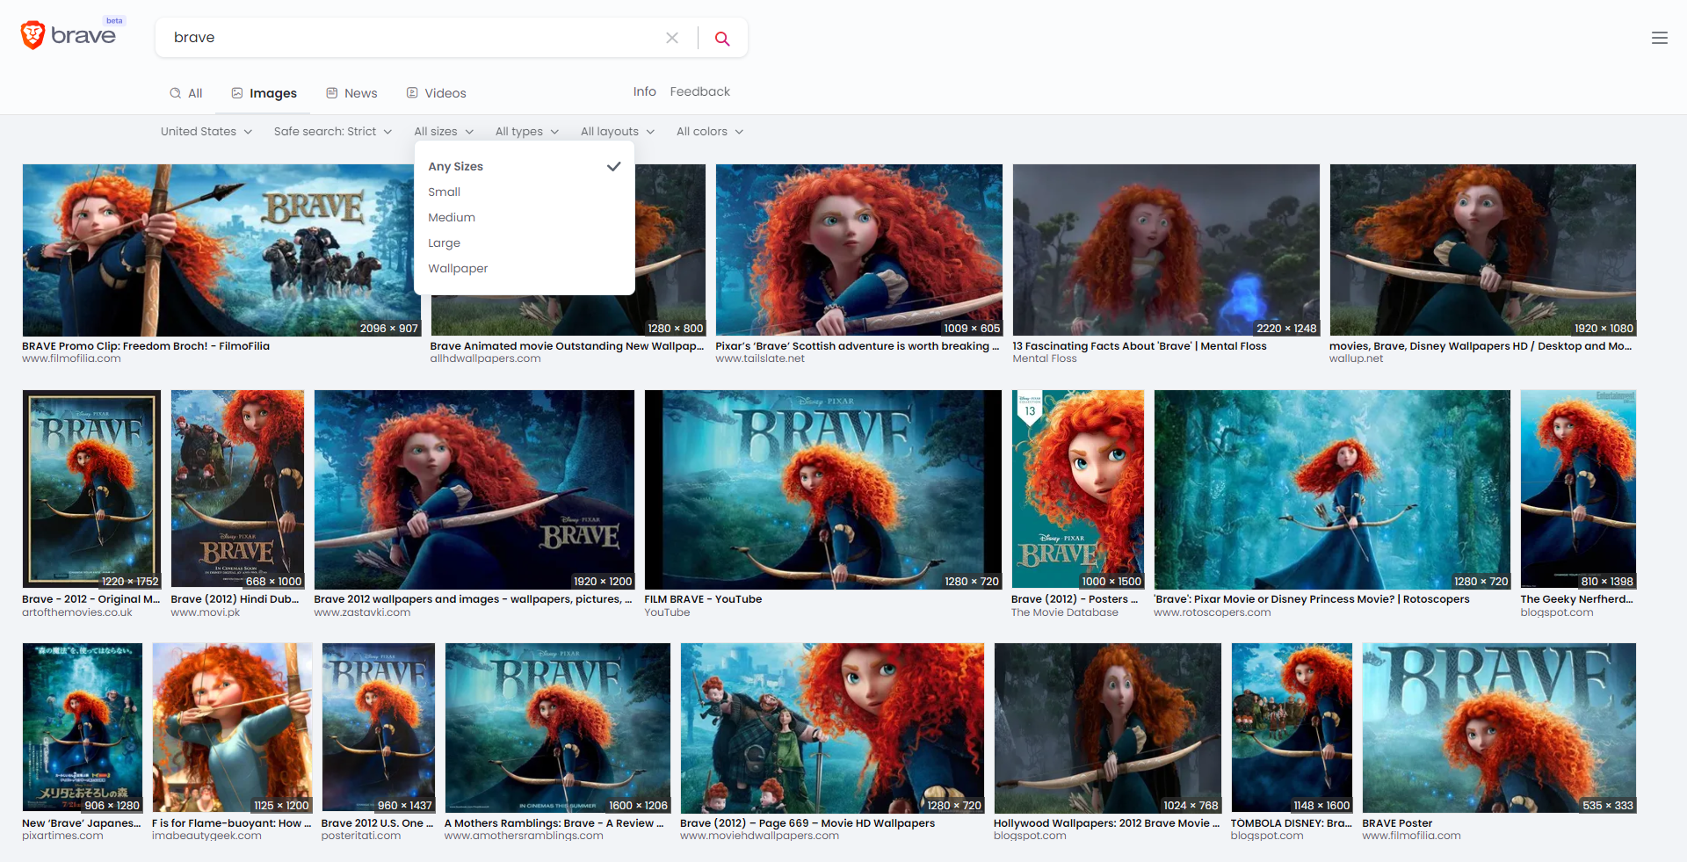Click '13 Fascinating Facts About 'Brave'' title
The height and width of the screenshot is (862, 1687).
1140,346
